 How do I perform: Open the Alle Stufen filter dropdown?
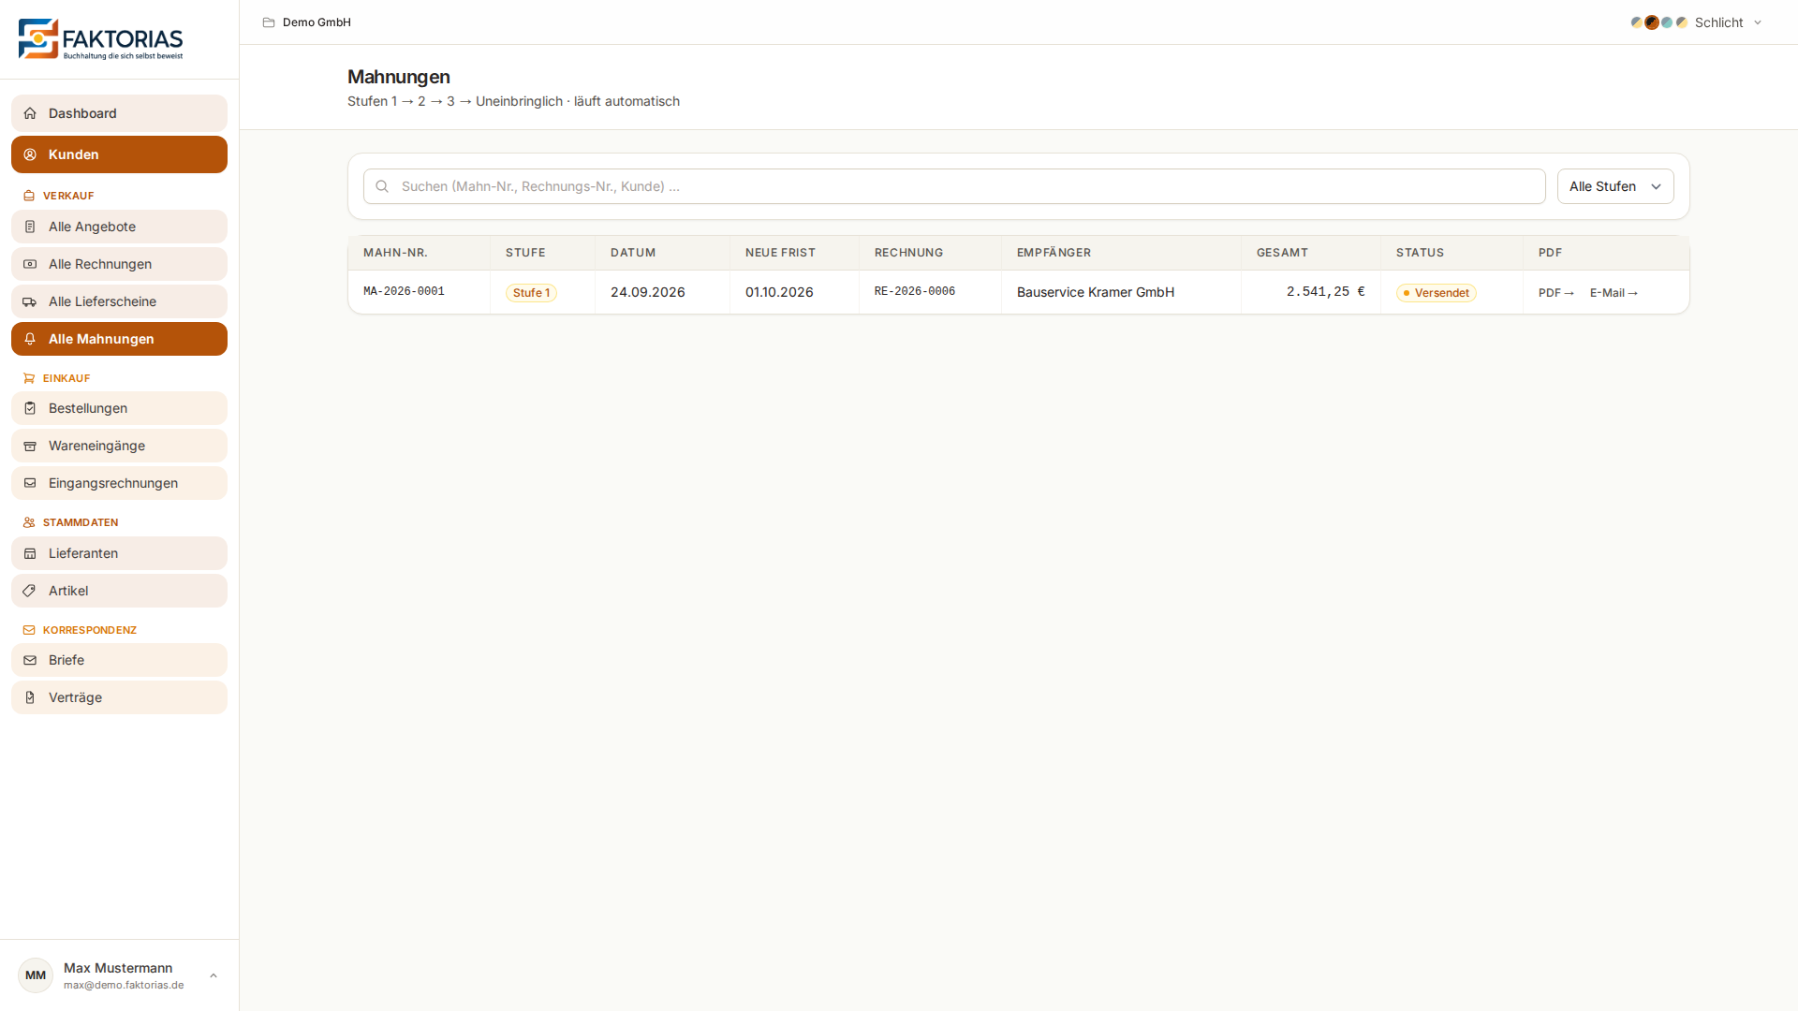pyautogui.click(x=1615, y=186)
